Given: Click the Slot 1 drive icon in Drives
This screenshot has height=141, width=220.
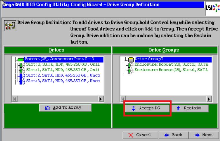Looking at the screenshot, I should 22,70.
